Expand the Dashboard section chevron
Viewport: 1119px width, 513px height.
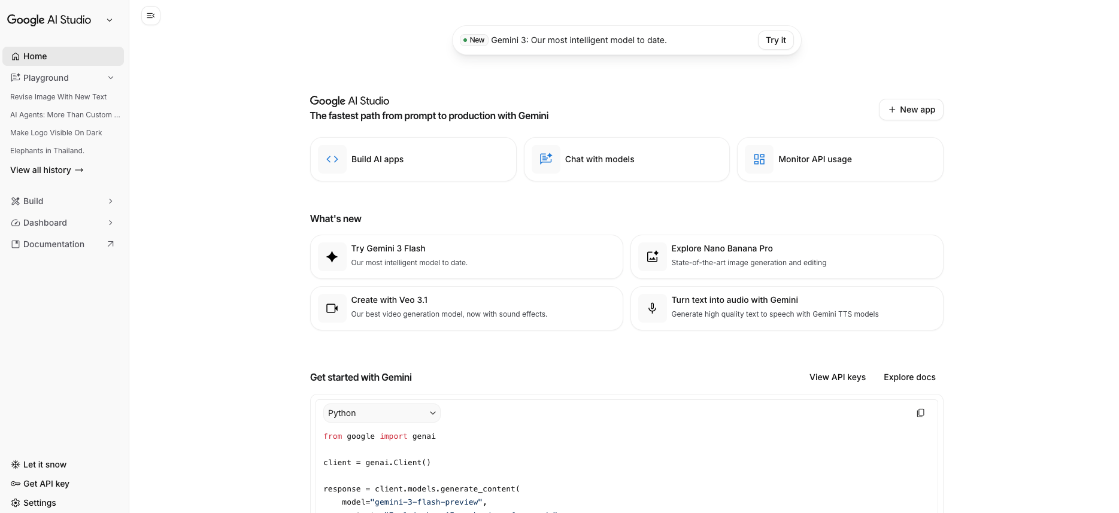pyautogui.click(x=111, y=223)
